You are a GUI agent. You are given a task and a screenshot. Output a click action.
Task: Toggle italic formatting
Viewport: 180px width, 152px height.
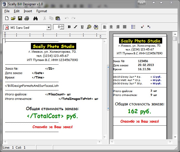[76, 27]
